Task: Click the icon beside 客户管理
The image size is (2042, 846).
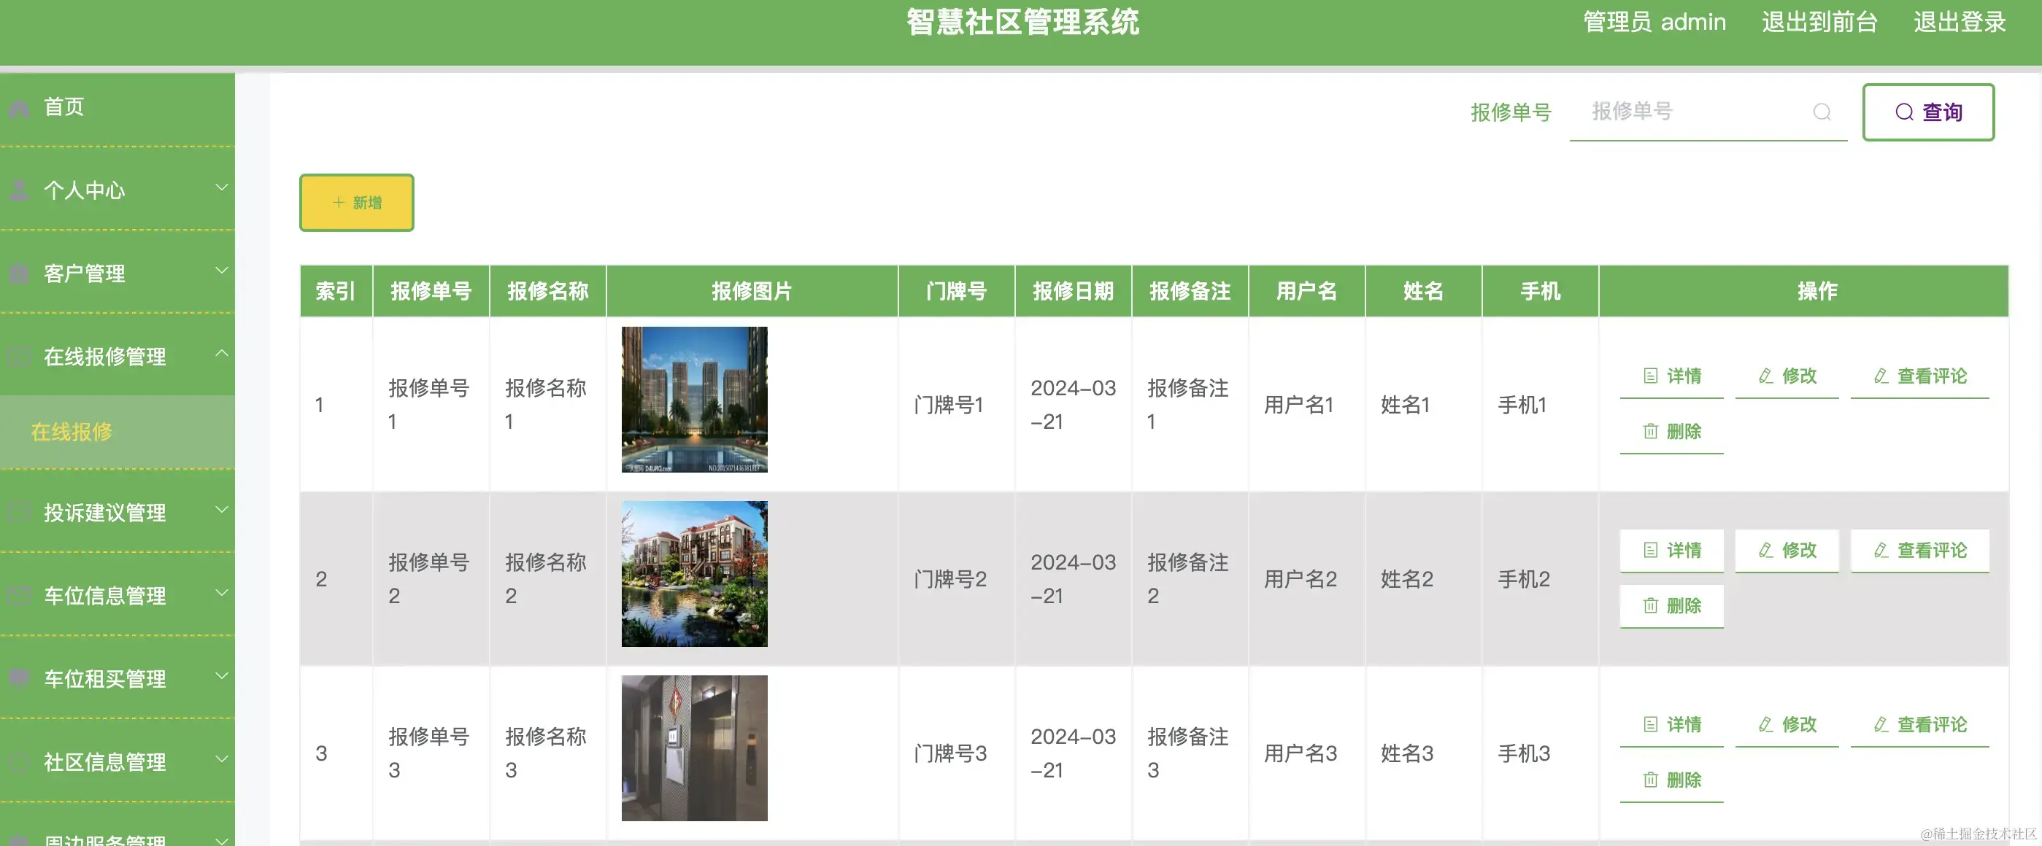Action: pyautogui.click(x=19, y=273)
